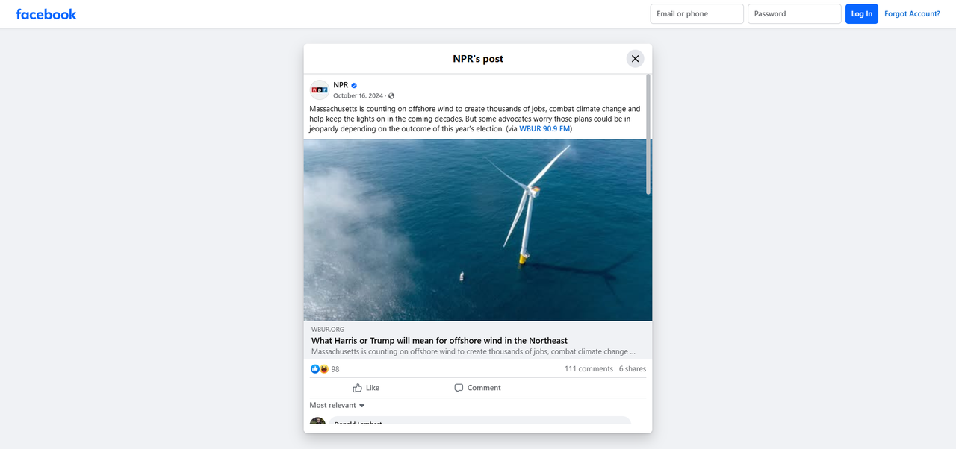Click the public globe audience icon
Image resolution: width=956 pixels, height=449 pixels.
[x=391, y=96]
